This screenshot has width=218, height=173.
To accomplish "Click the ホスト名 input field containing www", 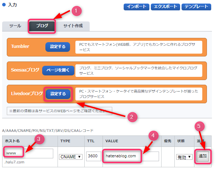I will click(x=29, y=153).
